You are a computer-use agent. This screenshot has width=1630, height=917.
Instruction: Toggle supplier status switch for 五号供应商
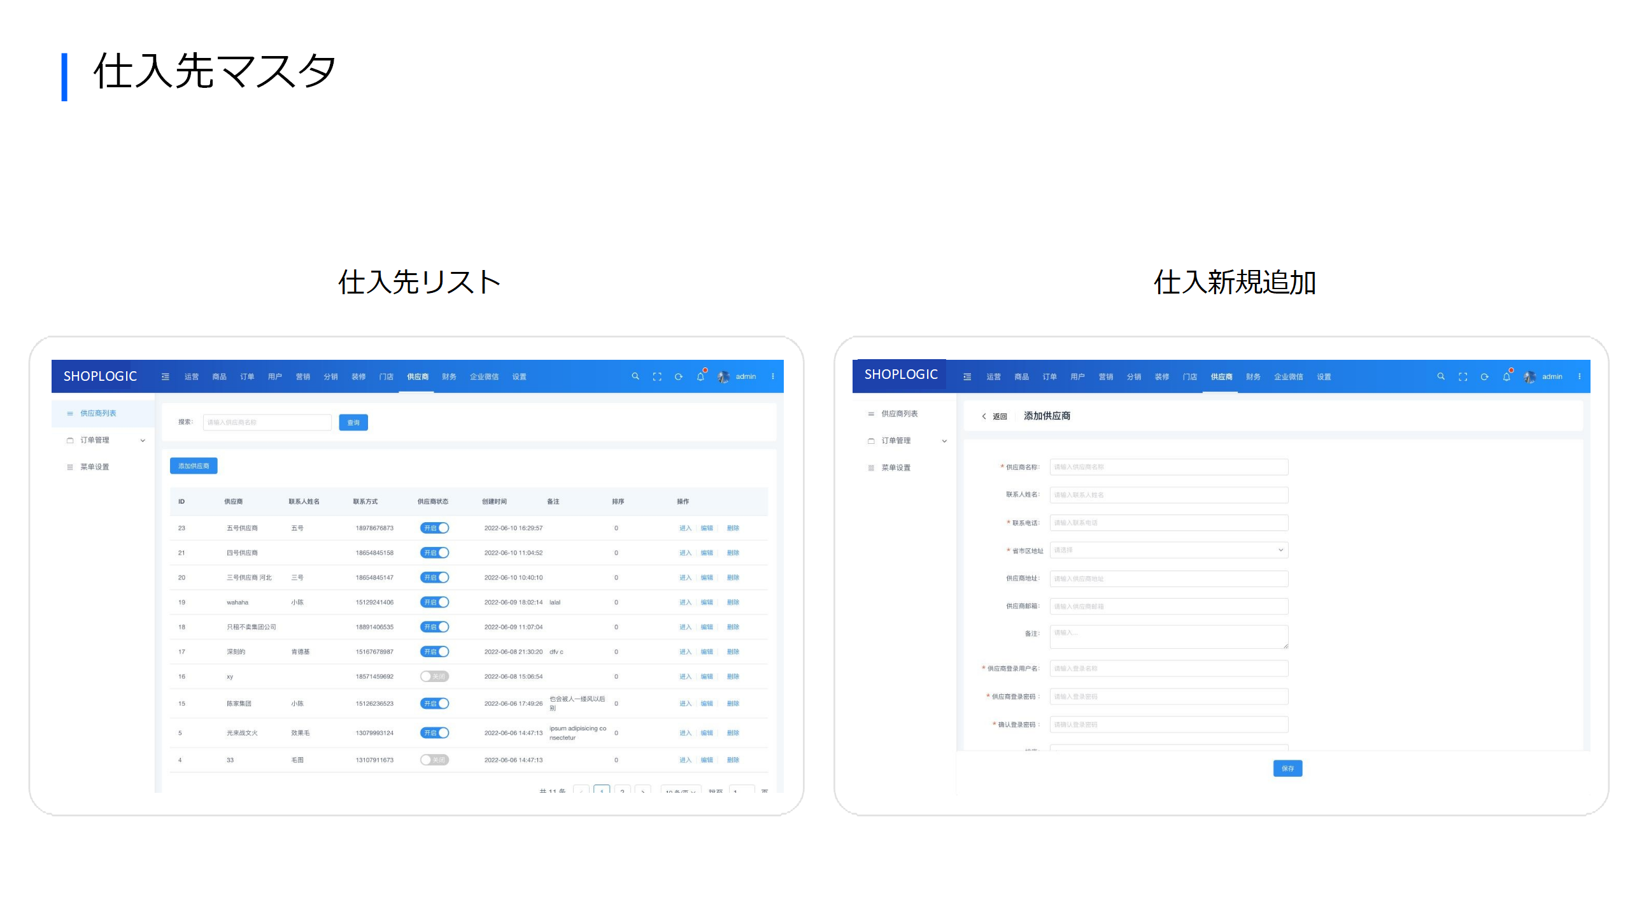(435, 528)
